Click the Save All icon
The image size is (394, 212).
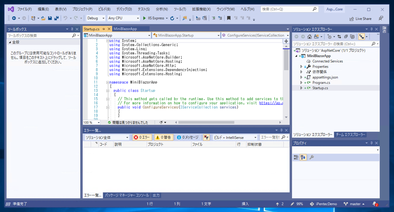pyautogui.click(x=56, y=18)
